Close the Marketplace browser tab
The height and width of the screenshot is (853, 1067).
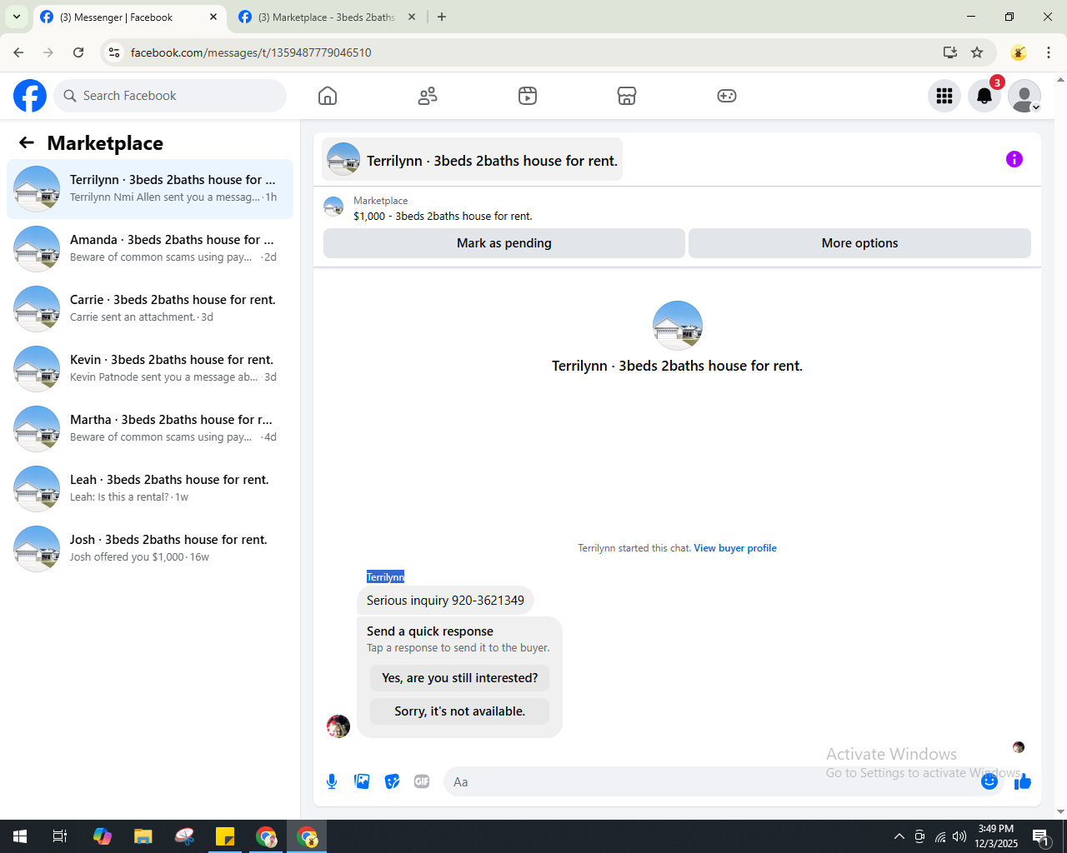[412, 17]
